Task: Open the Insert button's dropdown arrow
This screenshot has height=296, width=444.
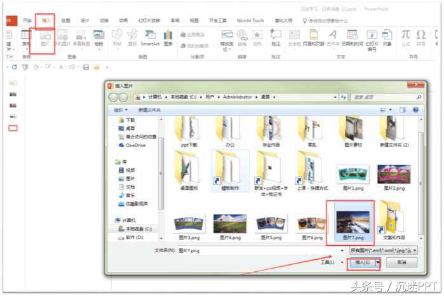Action: click(378, 262)
